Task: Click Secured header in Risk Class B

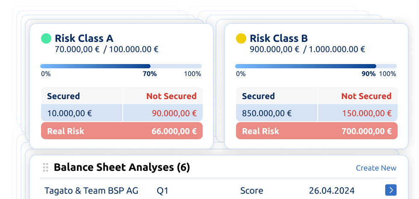Action: point(258,96)
